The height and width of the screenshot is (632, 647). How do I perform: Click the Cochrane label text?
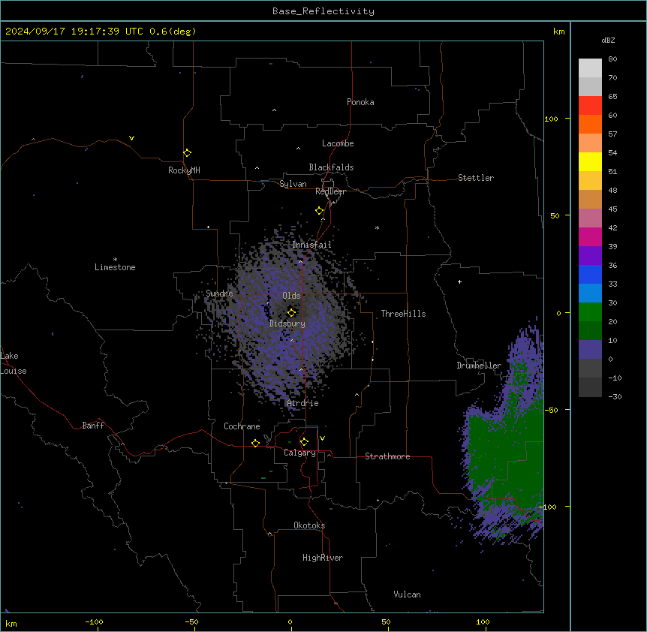[x=242, y=426]
